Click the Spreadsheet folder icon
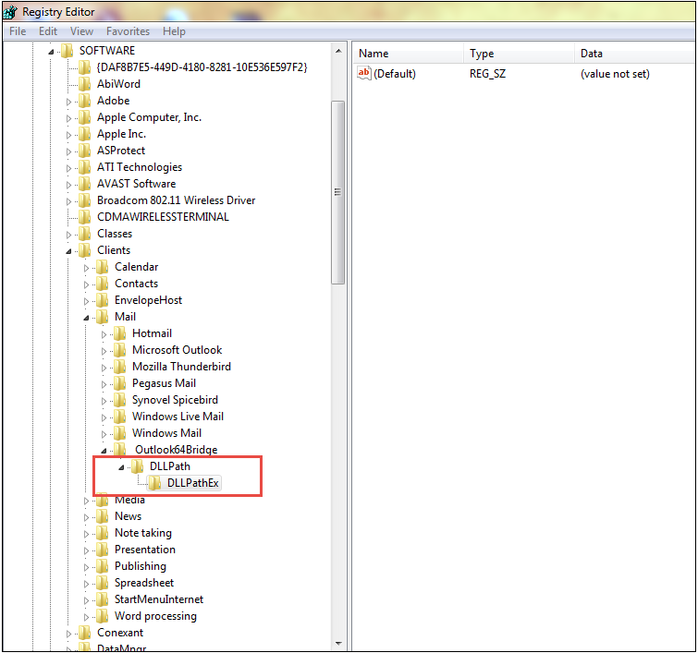The image size is (698, 665). coord(103,583)
